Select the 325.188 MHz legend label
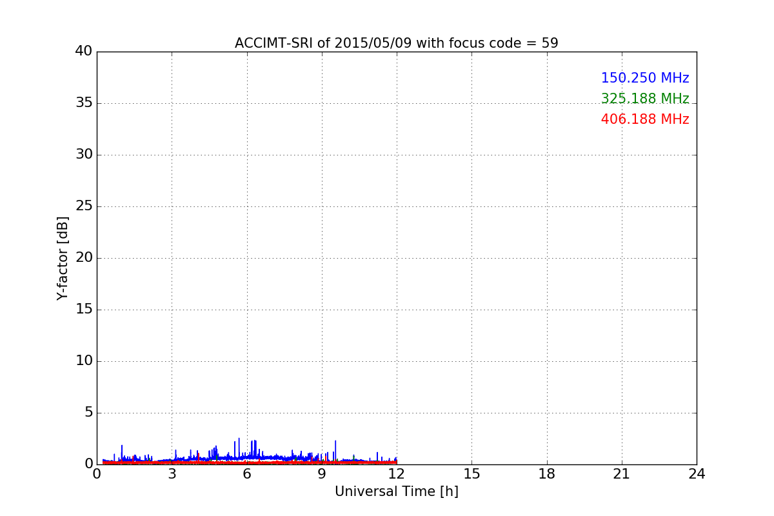 click(x=645, y=99)
